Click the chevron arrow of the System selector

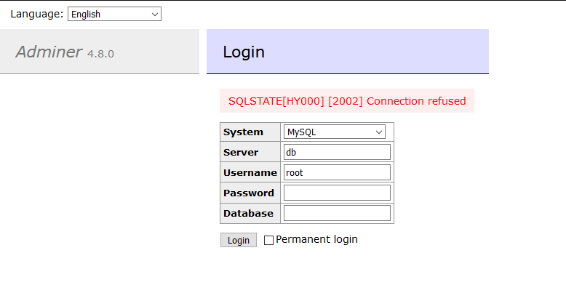pos(378,132)
